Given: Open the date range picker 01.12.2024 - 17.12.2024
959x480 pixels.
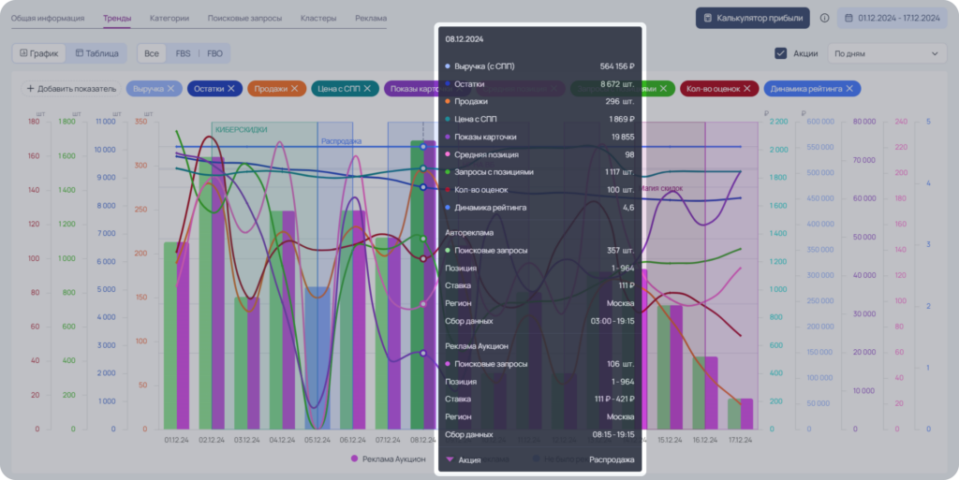Looking at the screenshot, I should (892, 19).
